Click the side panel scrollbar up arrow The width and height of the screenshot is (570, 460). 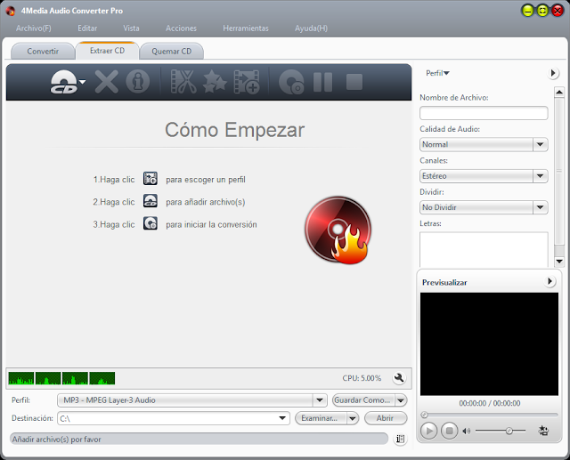pos(559,92)
